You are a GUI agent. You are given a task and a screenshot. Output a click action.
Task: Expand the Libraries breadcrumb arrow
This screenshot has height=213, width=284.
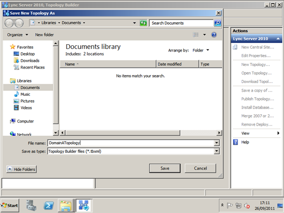pos(59,23)
